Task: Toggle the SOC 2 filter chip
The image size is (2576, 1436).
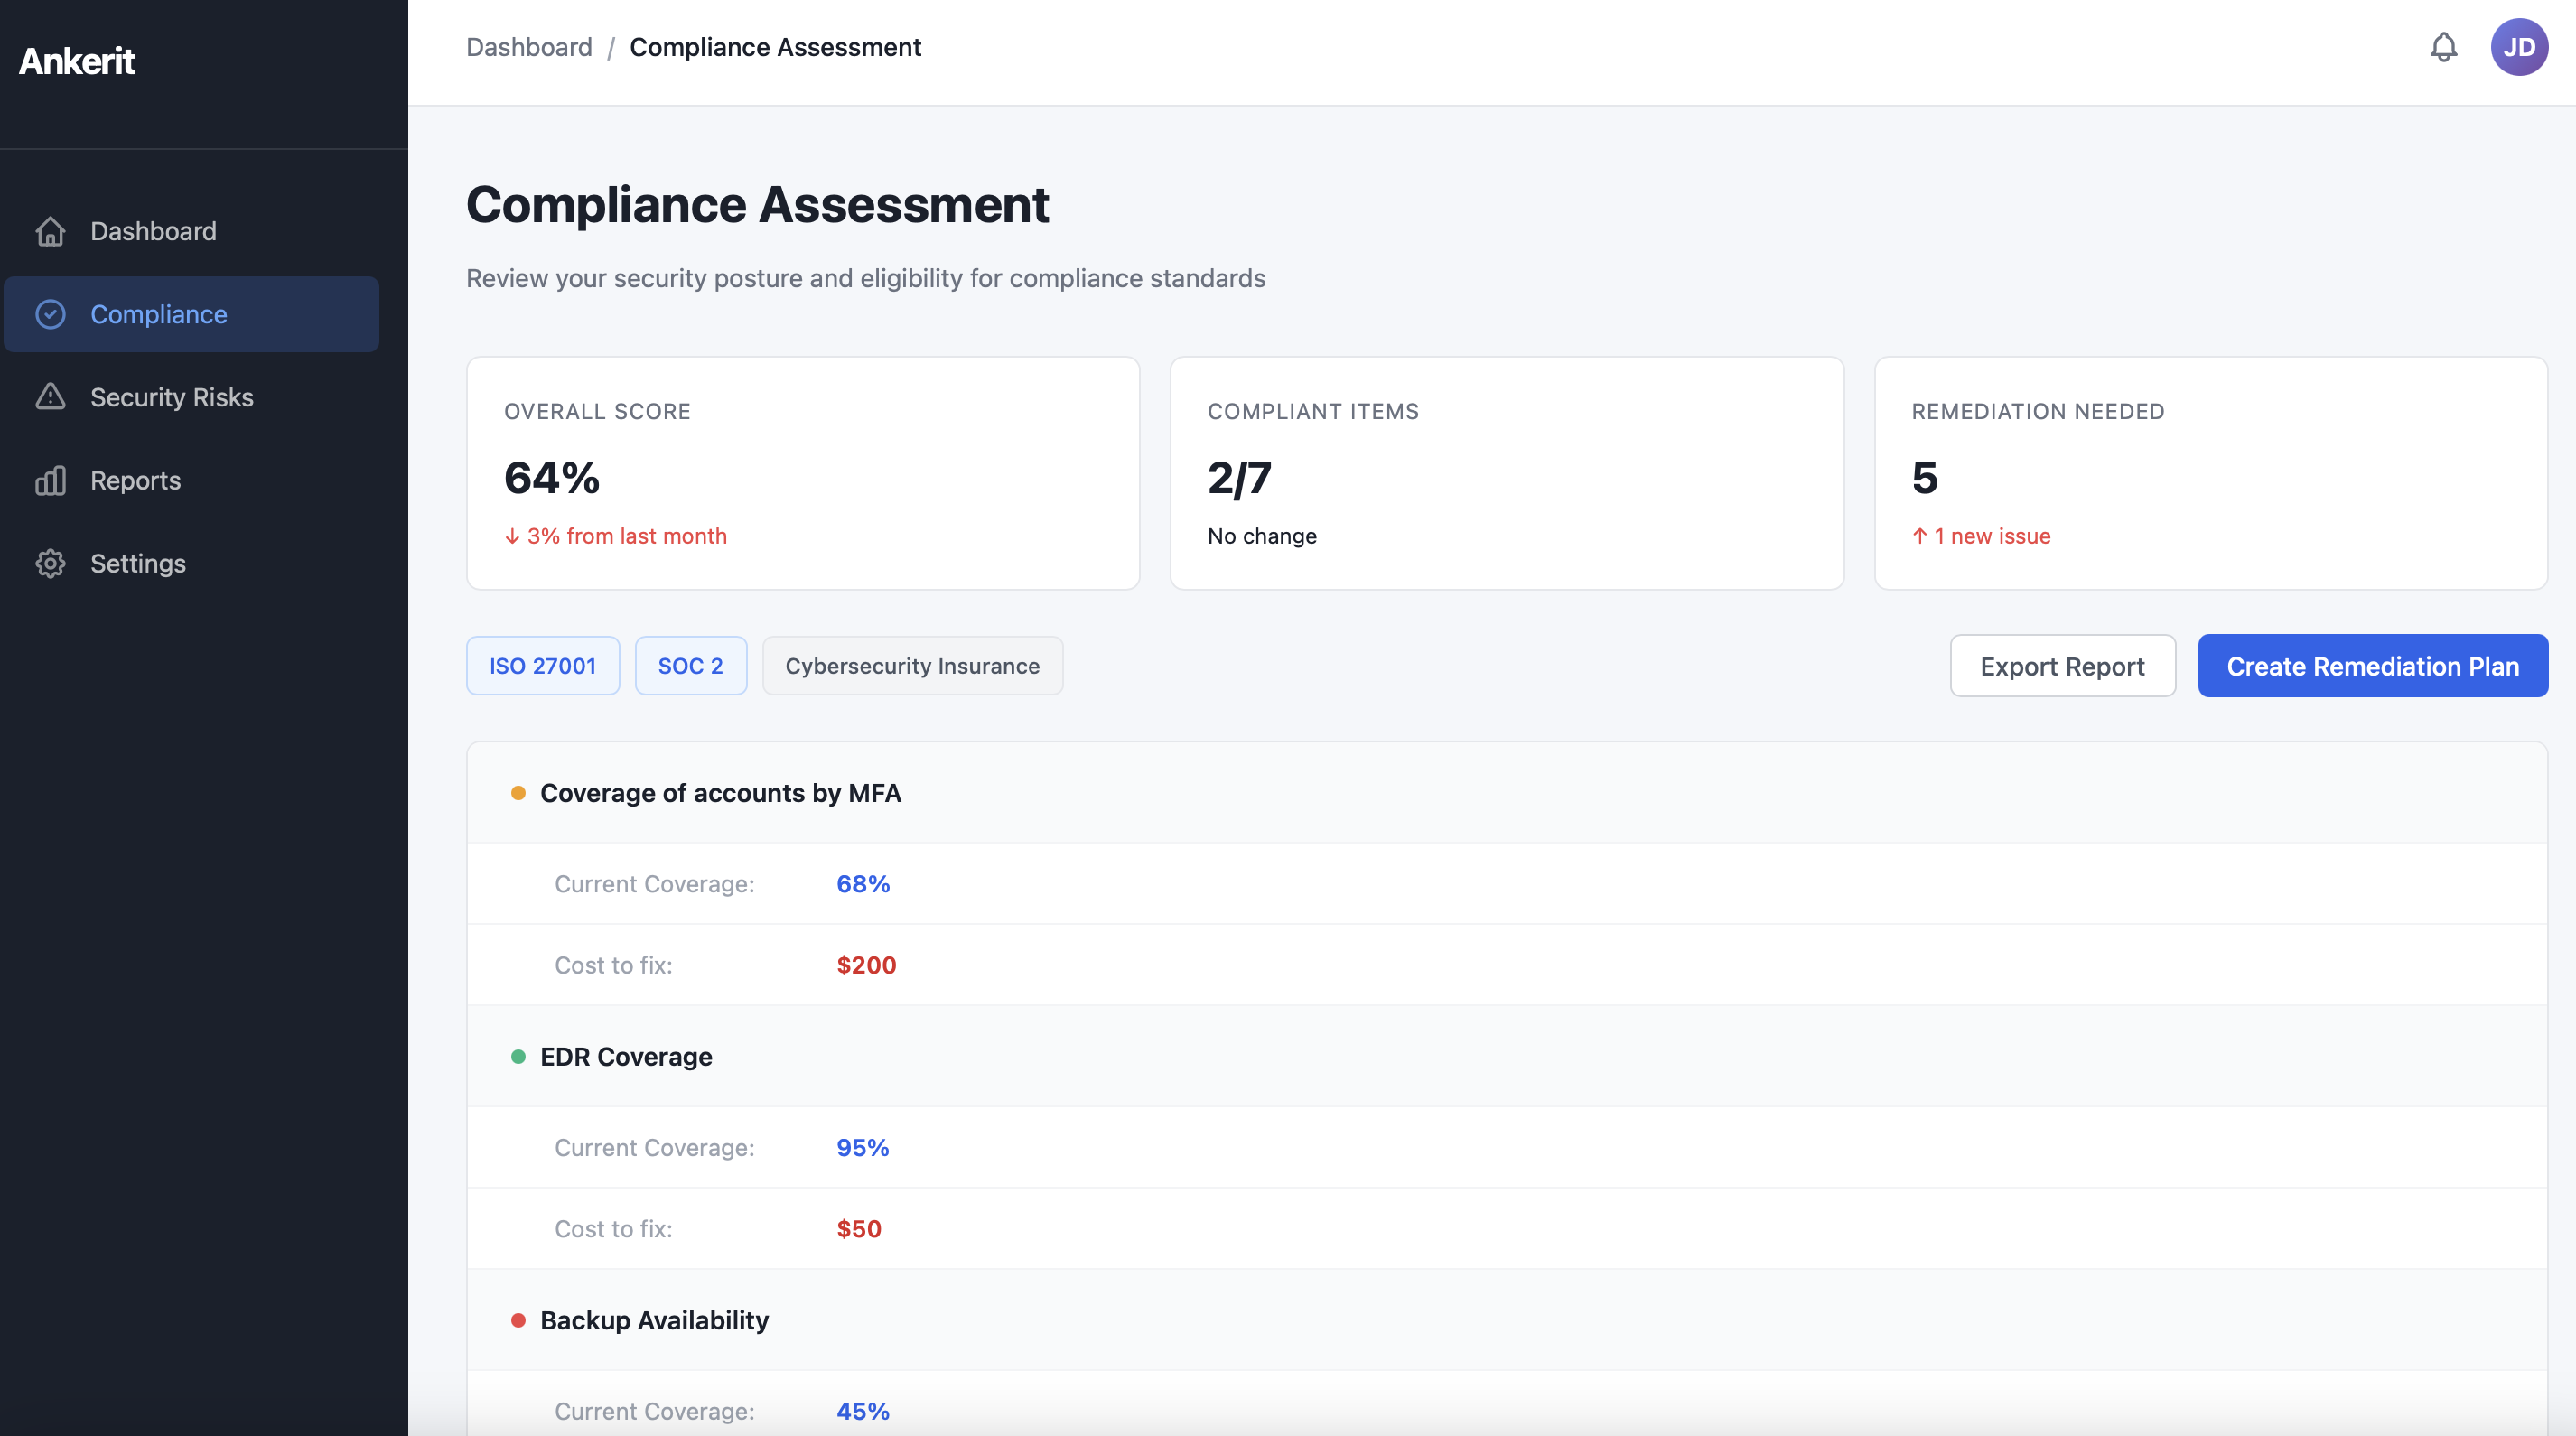Action: [x=690, y=666]
